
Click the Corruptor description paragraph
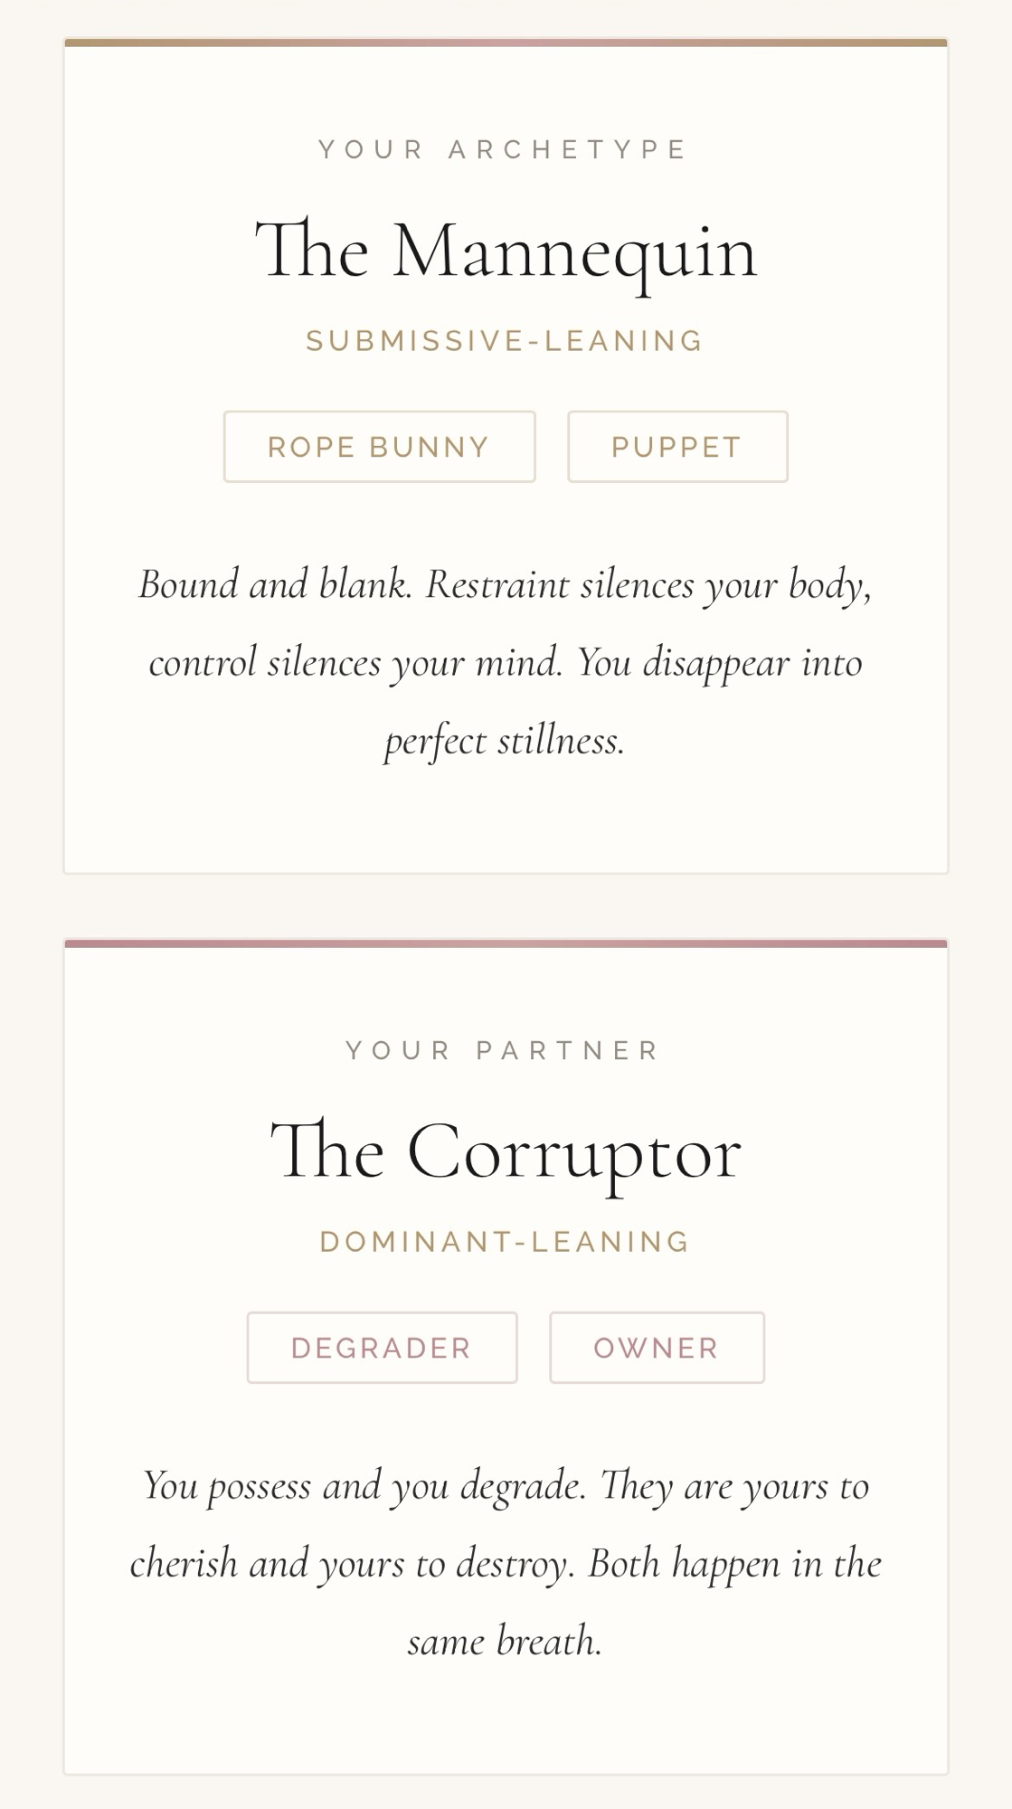[x=506, y=1564]
